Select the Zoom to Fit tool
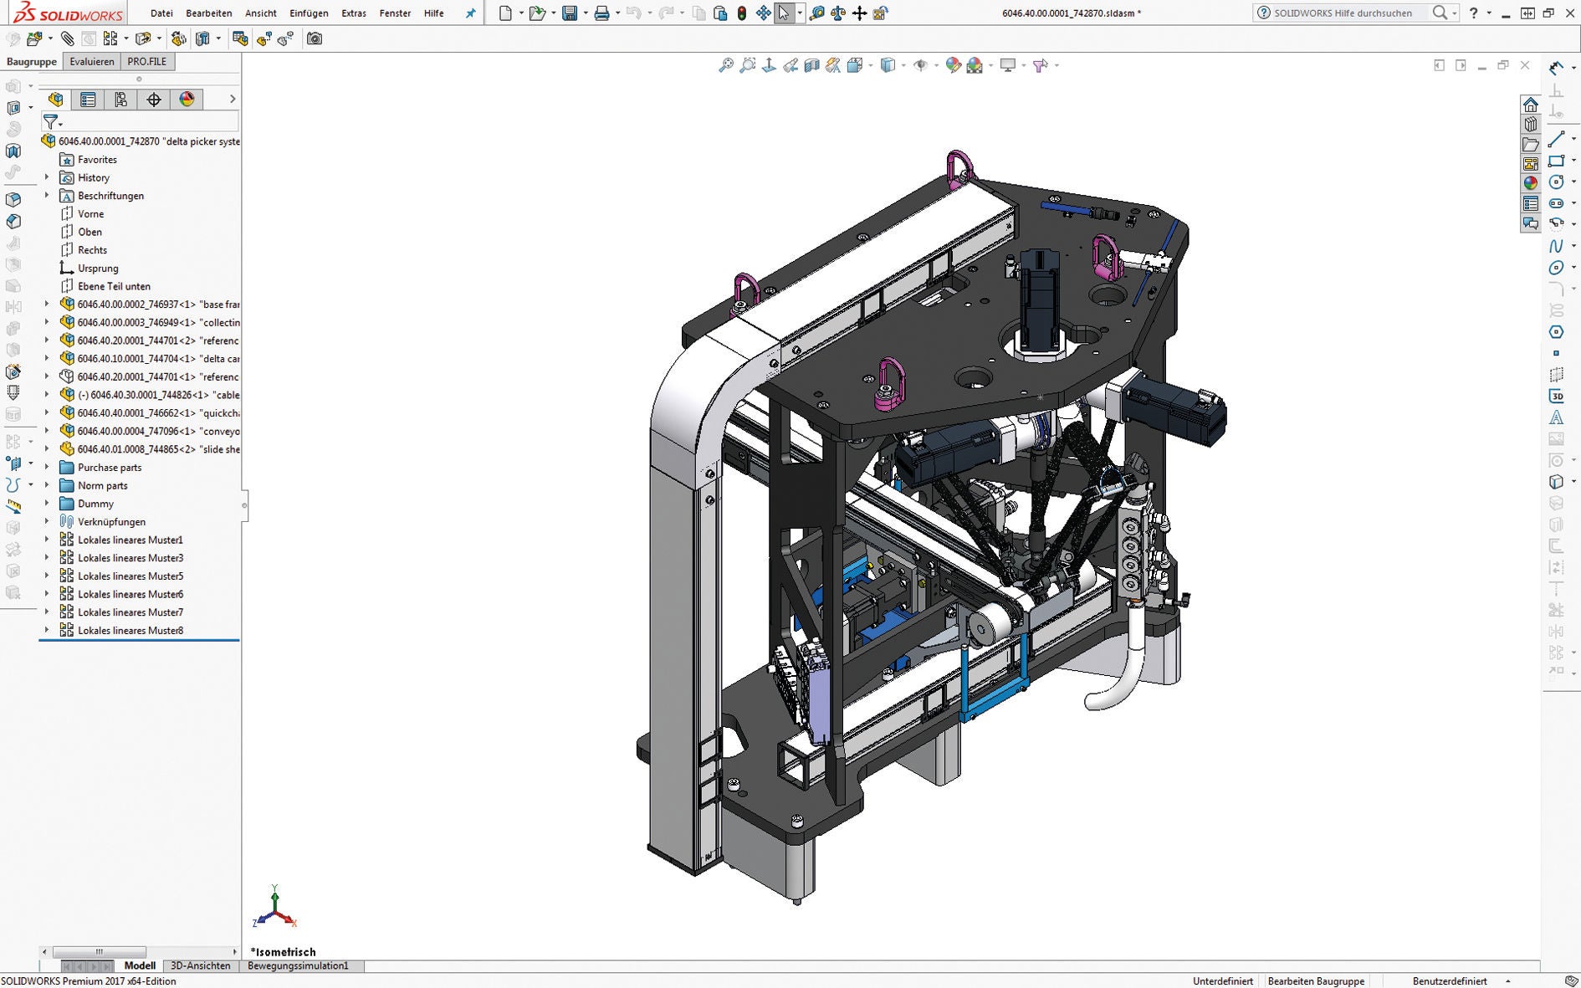Viewport: 1581px width, 988px height. 725,66
